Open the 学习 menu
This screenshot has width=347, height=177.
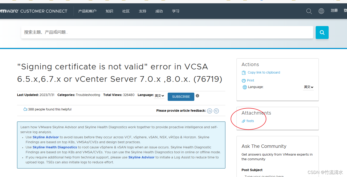point(176,11)
